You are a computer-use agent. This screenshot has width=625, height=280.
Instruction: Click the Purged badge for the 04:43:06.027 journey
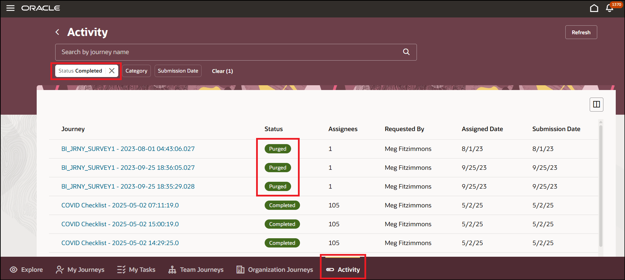(x=278, y=149)
